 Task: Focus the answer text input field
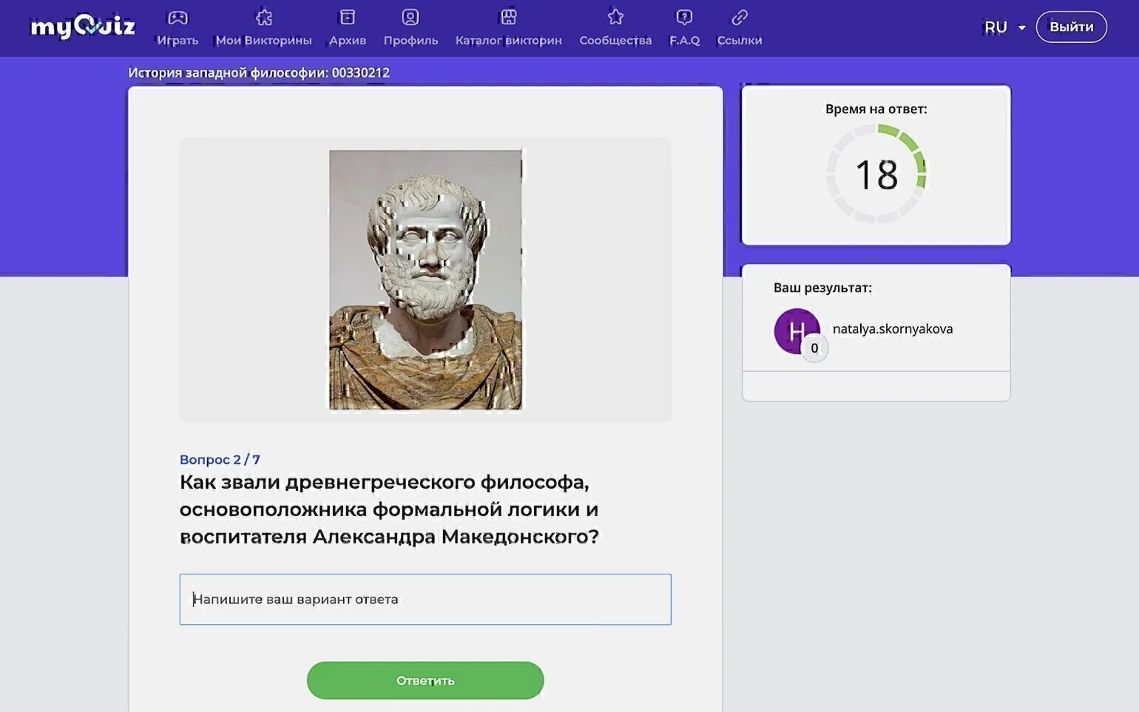click(x=425, y=600)
